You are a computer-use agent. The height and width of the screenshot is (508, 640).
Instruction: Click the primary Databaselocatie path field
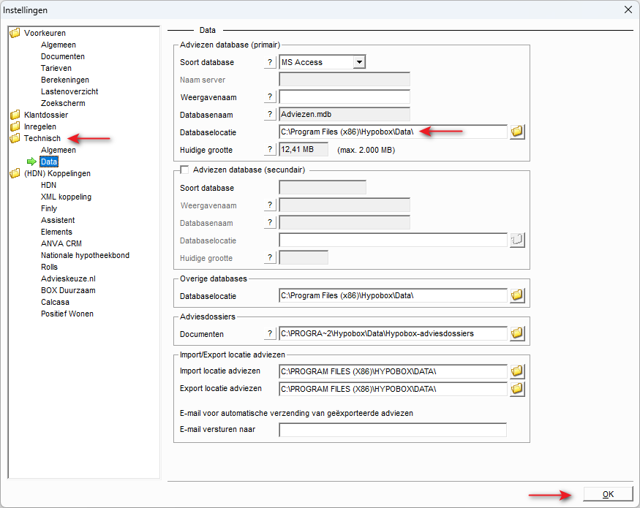coord(393,132)
